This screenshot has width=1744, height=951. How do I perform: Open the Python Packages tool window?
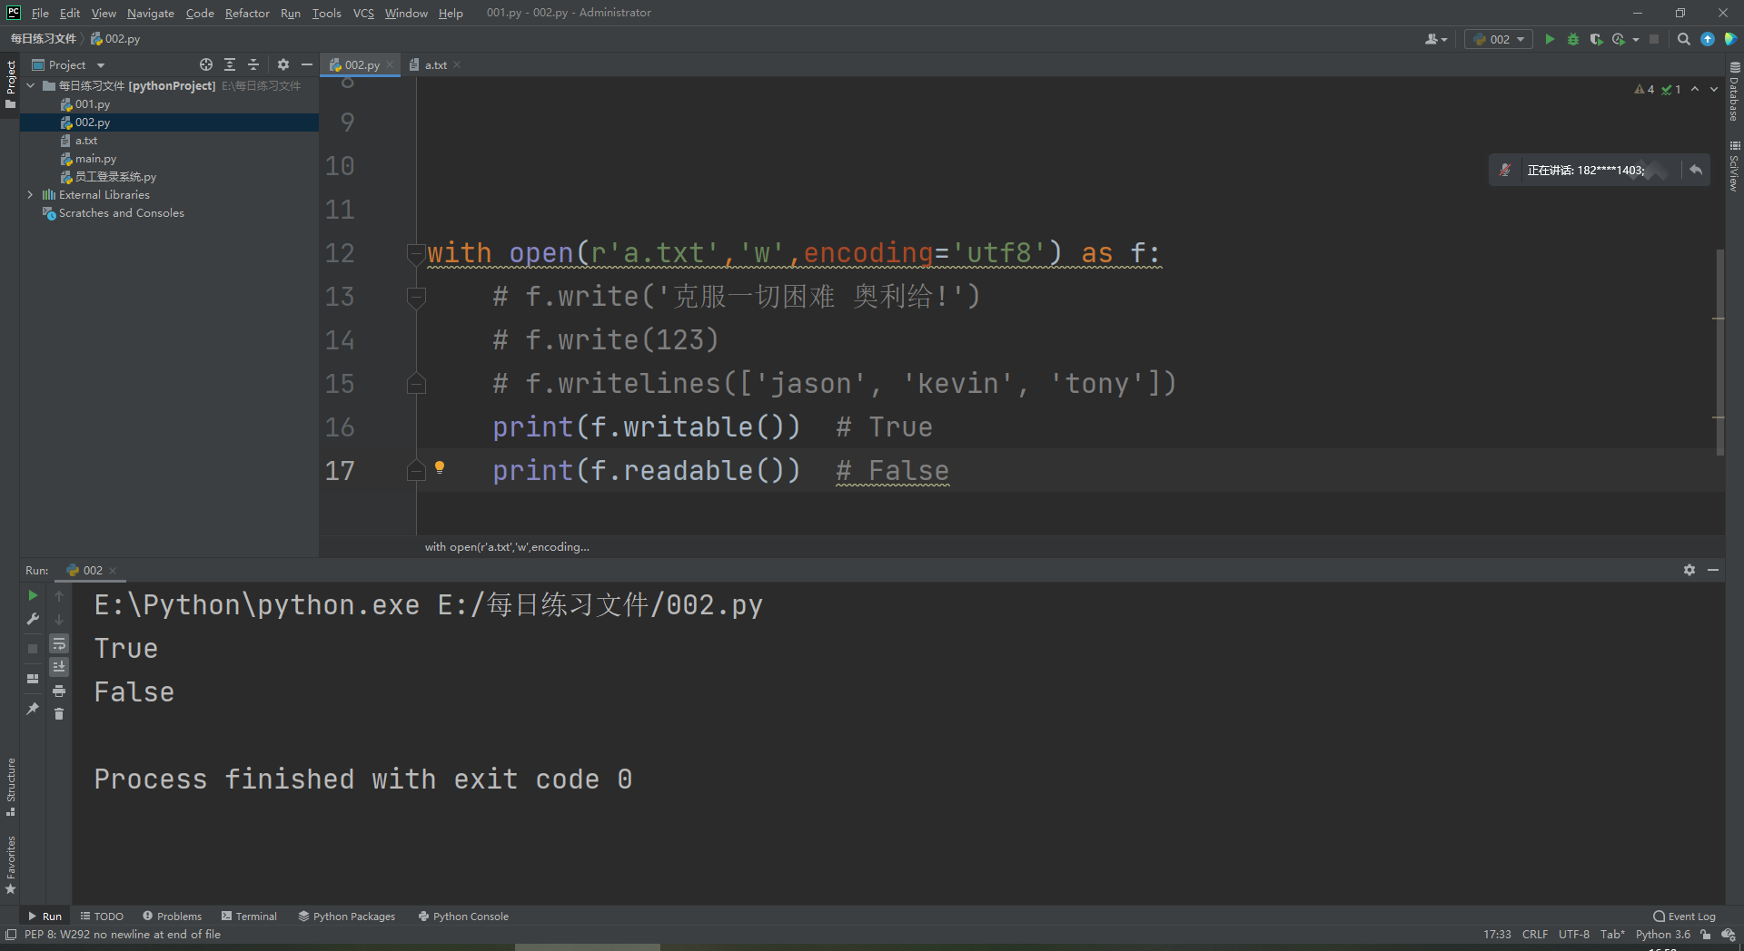point(347,917)
